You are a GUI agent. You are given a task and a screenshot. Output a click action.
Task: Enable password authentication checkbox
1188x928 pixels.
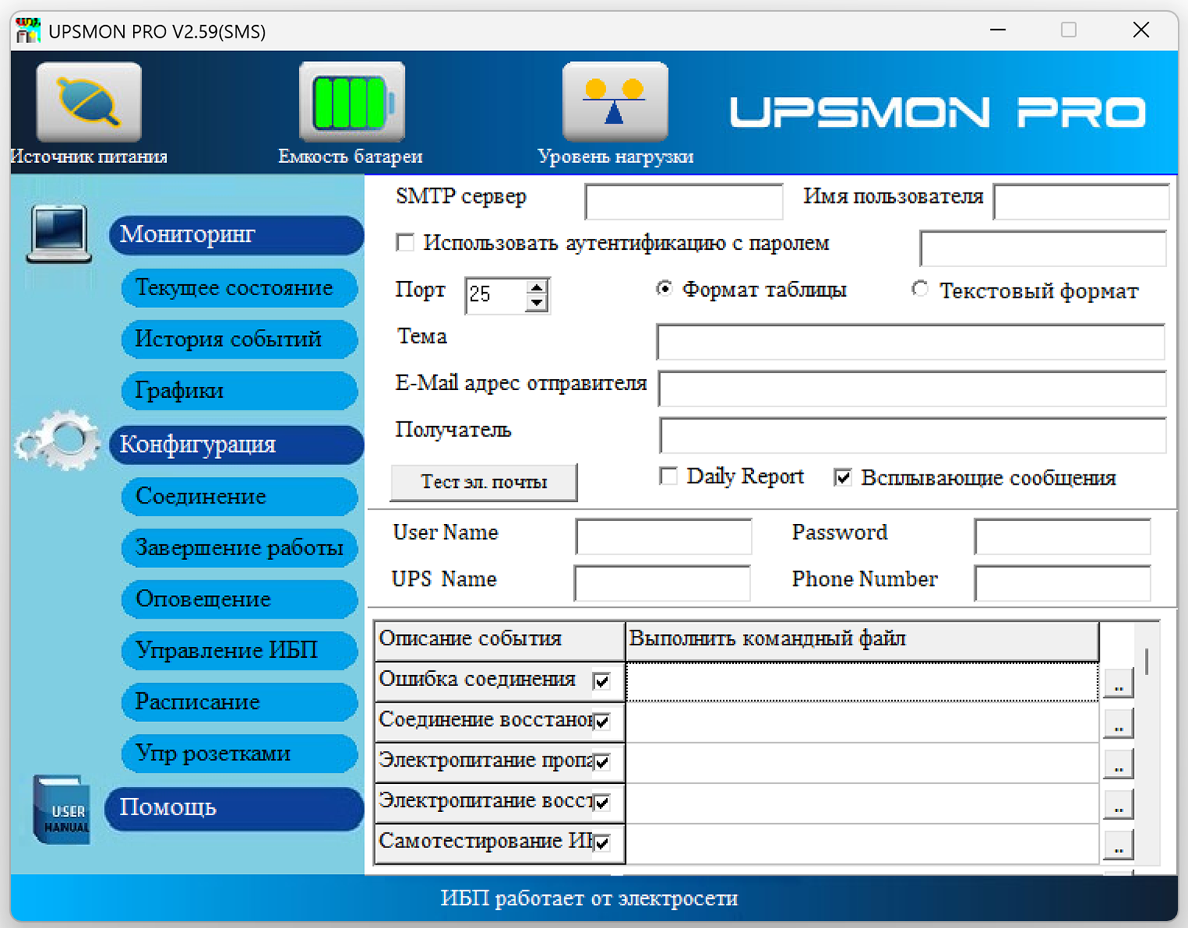(405, 243)
